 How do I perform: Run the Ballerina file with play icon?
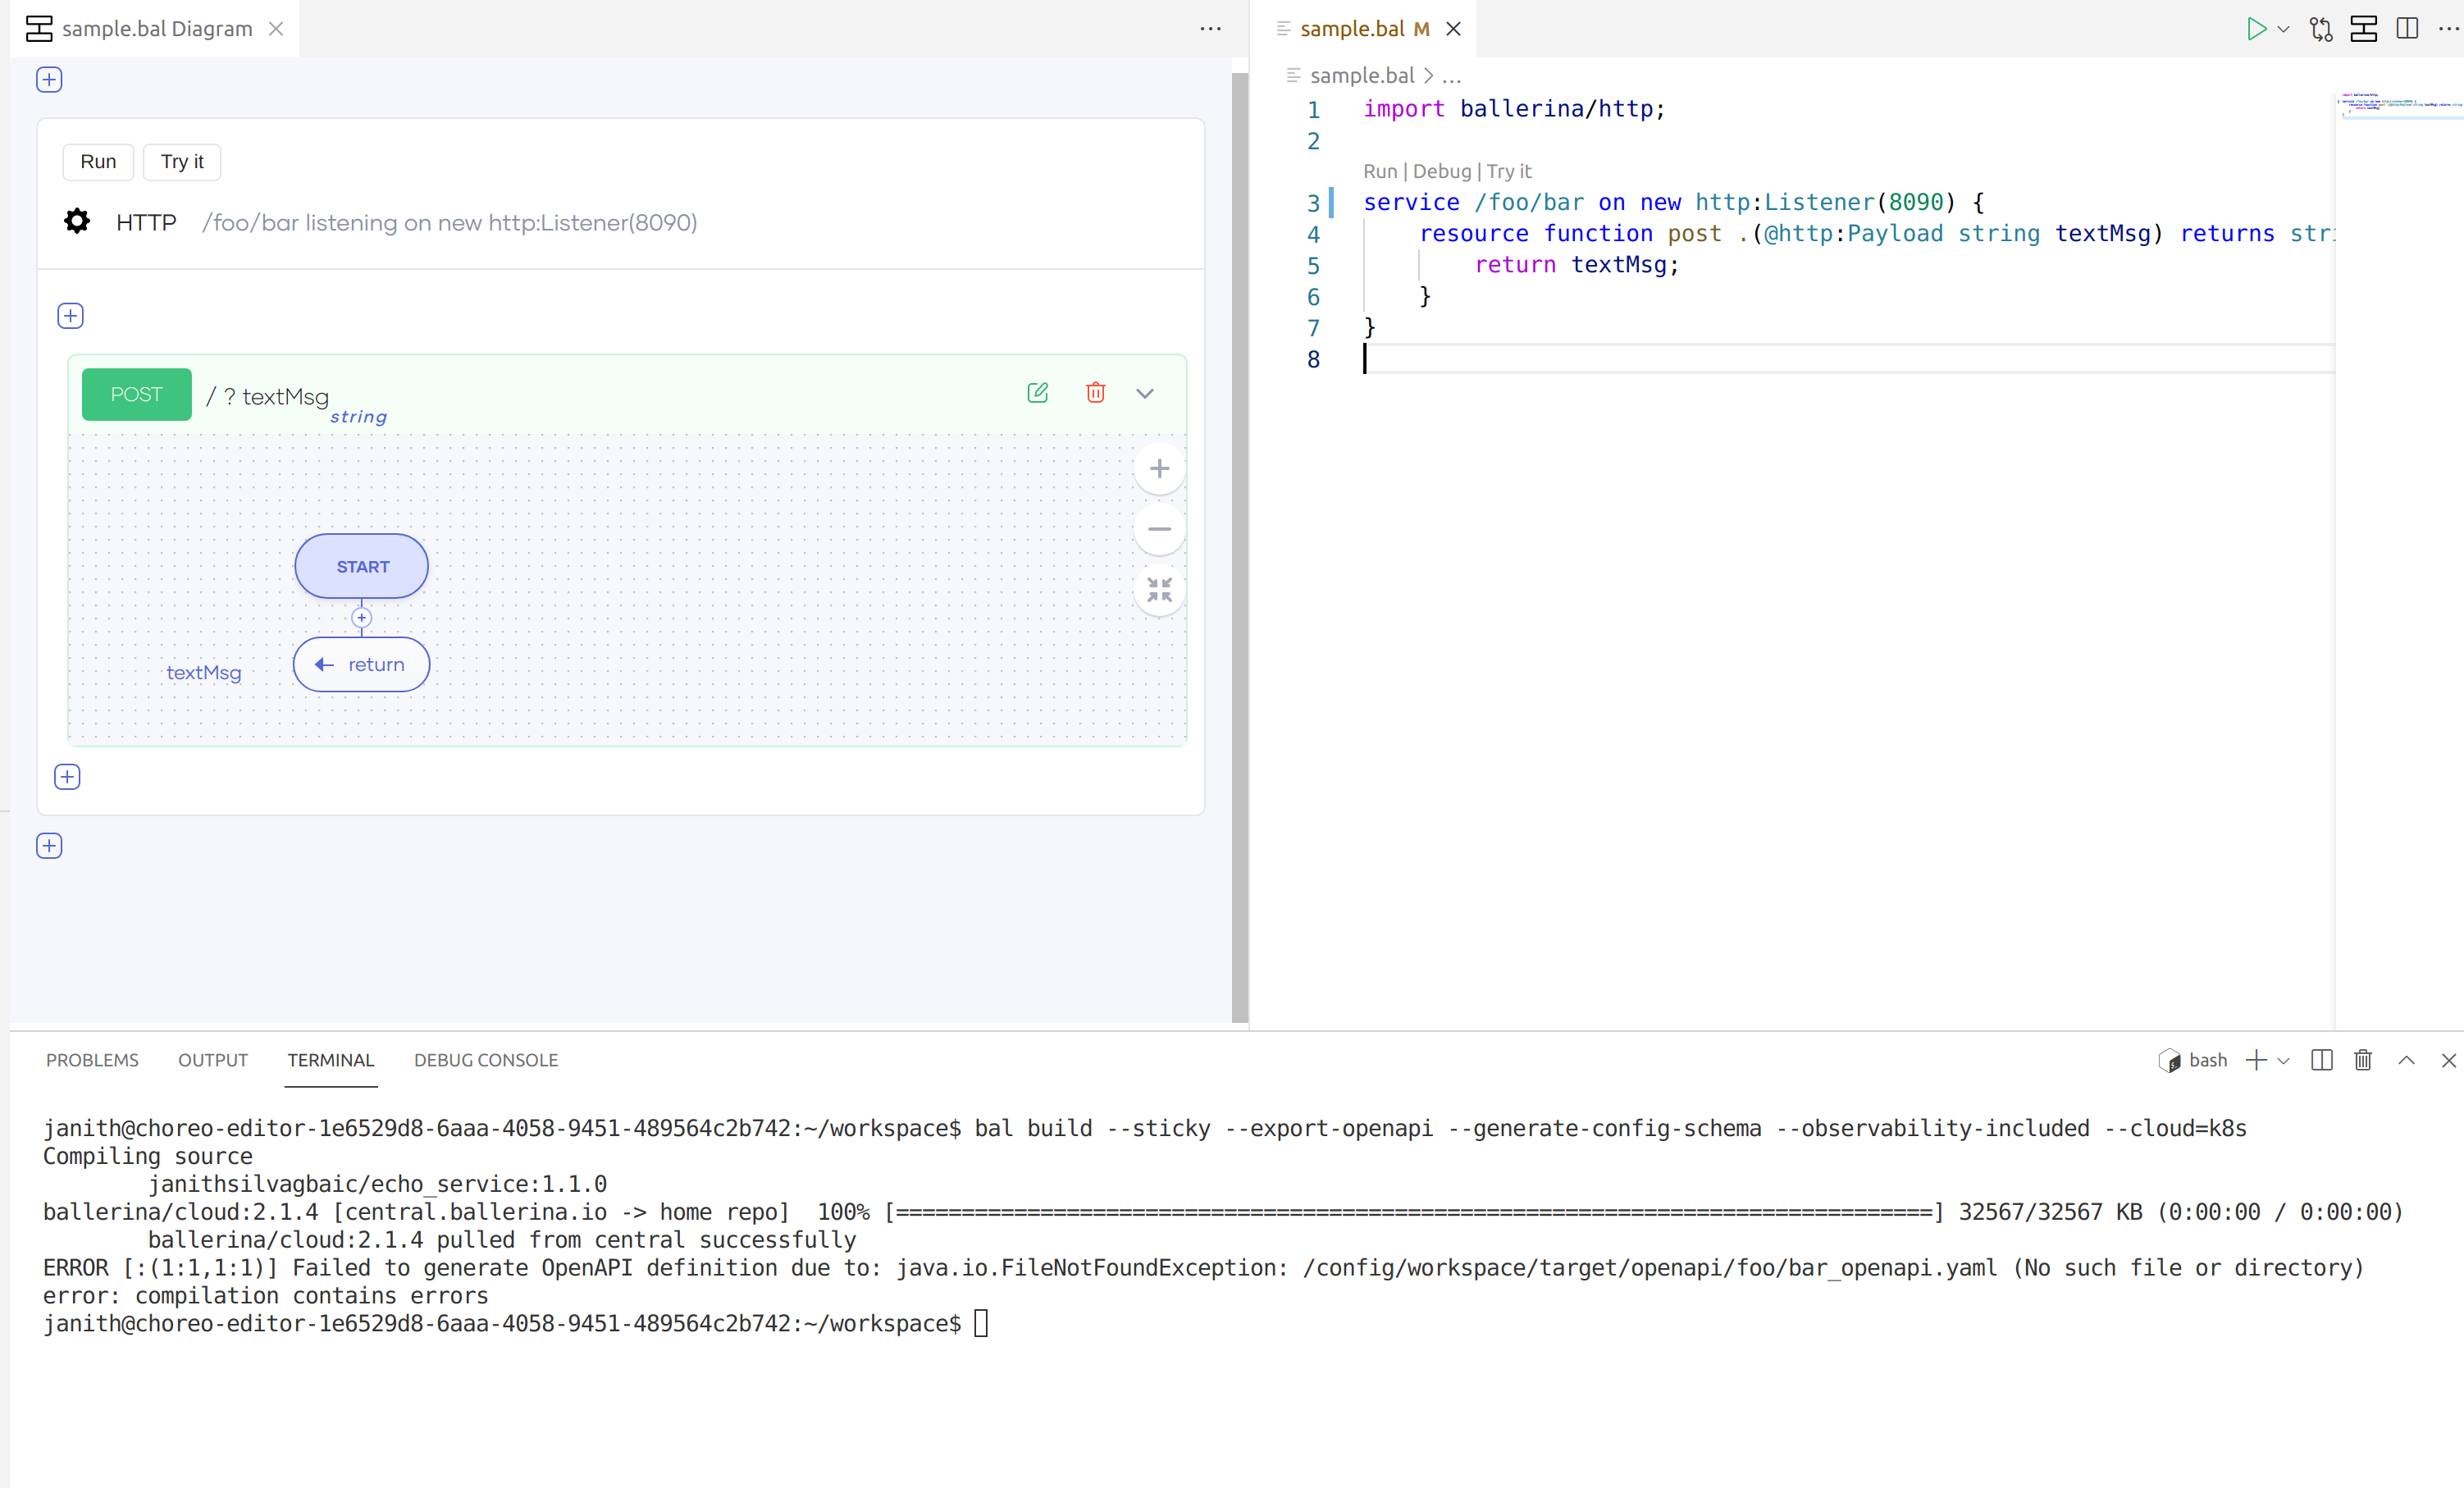pyautogui.click(x=2256, y=29)
